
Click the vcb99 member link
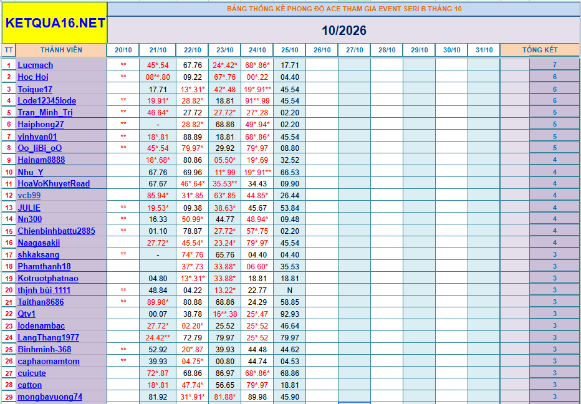point(29,196)
